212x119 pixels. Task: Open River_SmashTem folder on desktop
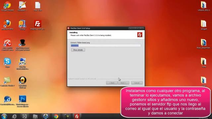pyautogui.click(x=204, y=44)
